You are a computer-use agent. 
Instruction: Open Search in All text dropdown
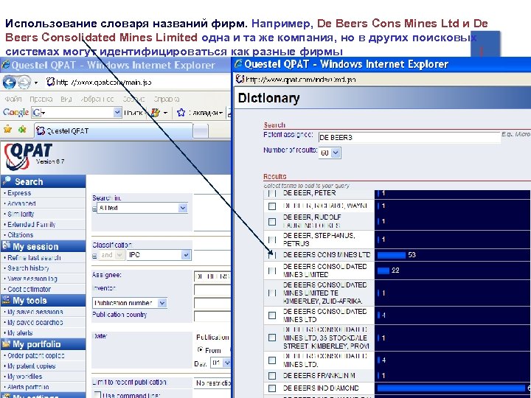coord(183,208)
